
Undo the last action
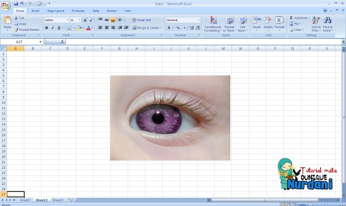pos(22,4)
